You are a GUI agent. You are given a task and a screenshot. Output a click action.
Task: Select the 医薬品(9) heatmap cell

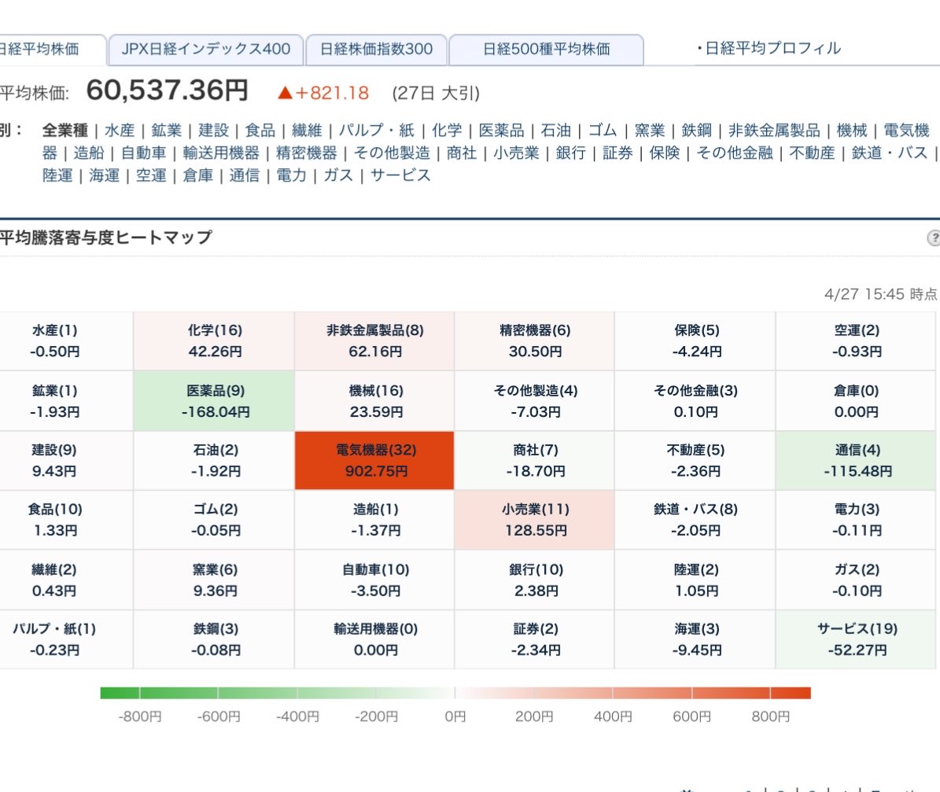214,400
